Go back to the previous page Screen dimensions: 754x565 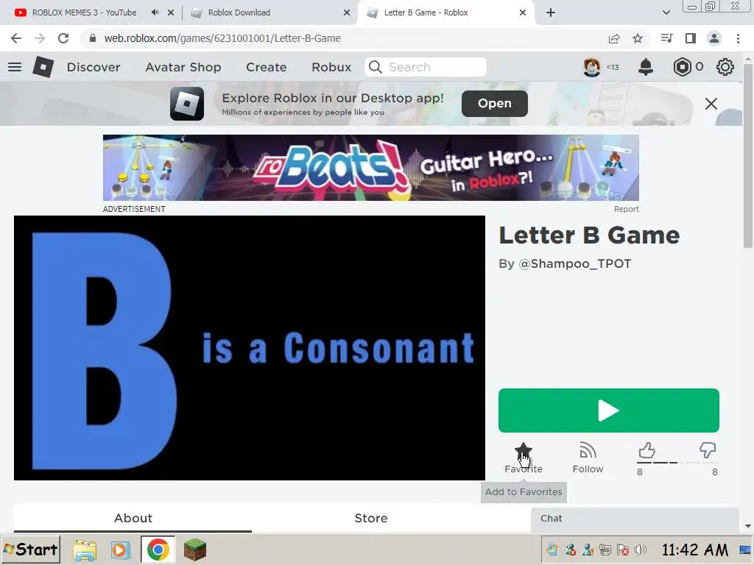pyautogui.click(x=16, y=38)
